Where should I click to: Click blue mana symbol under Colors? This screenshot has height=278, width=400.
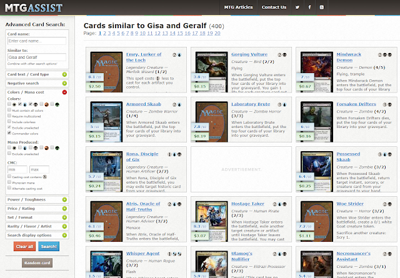tap(25, 104)
